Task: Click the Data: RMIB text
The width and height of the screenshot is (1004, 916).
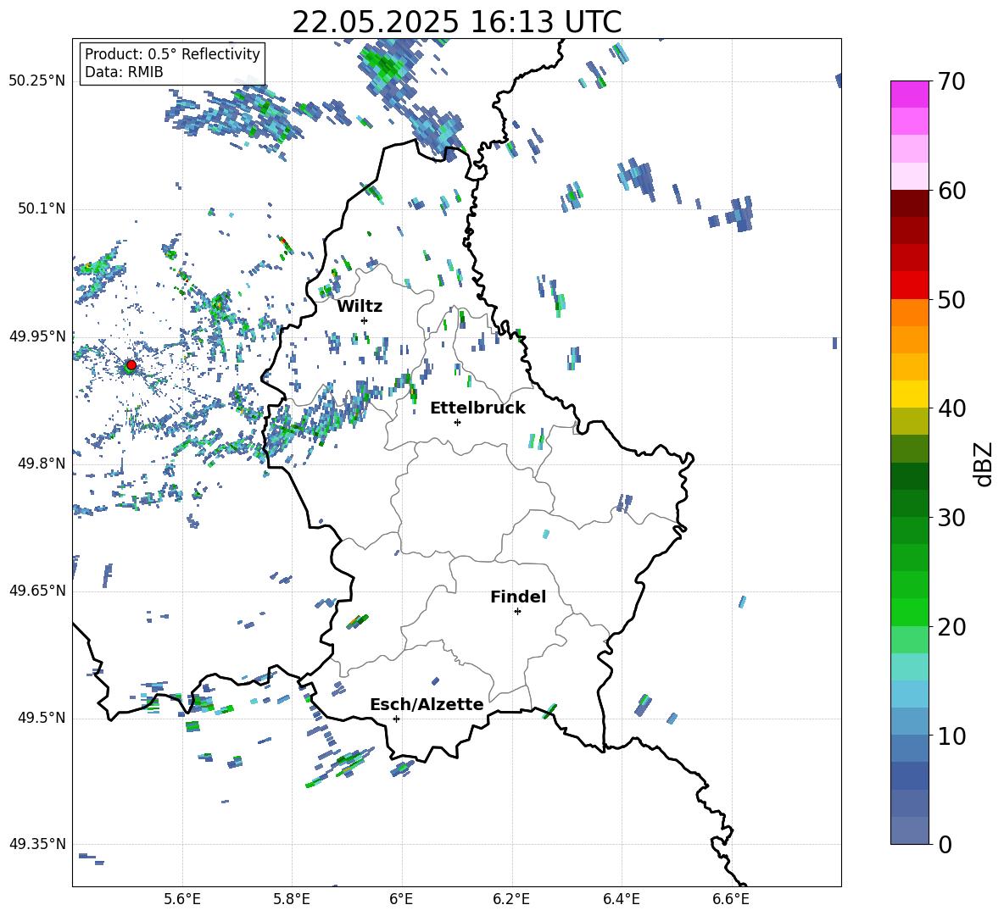Action: click(124, 72)
